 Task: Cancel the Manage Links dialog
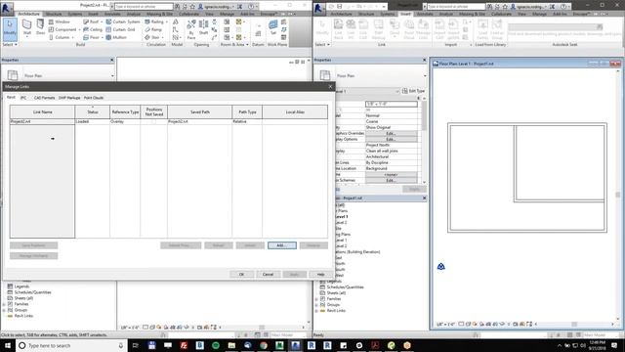pos(268,274)
